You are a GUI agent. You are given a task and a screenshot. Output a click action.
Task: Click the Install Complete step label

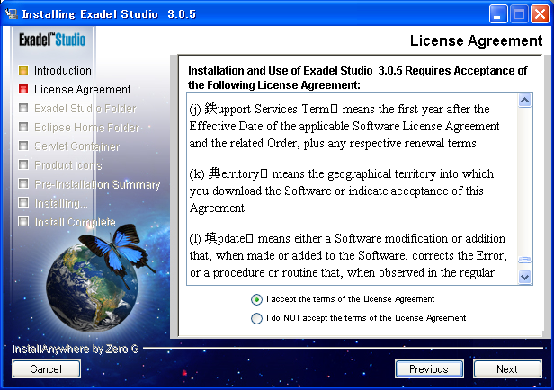75,222
